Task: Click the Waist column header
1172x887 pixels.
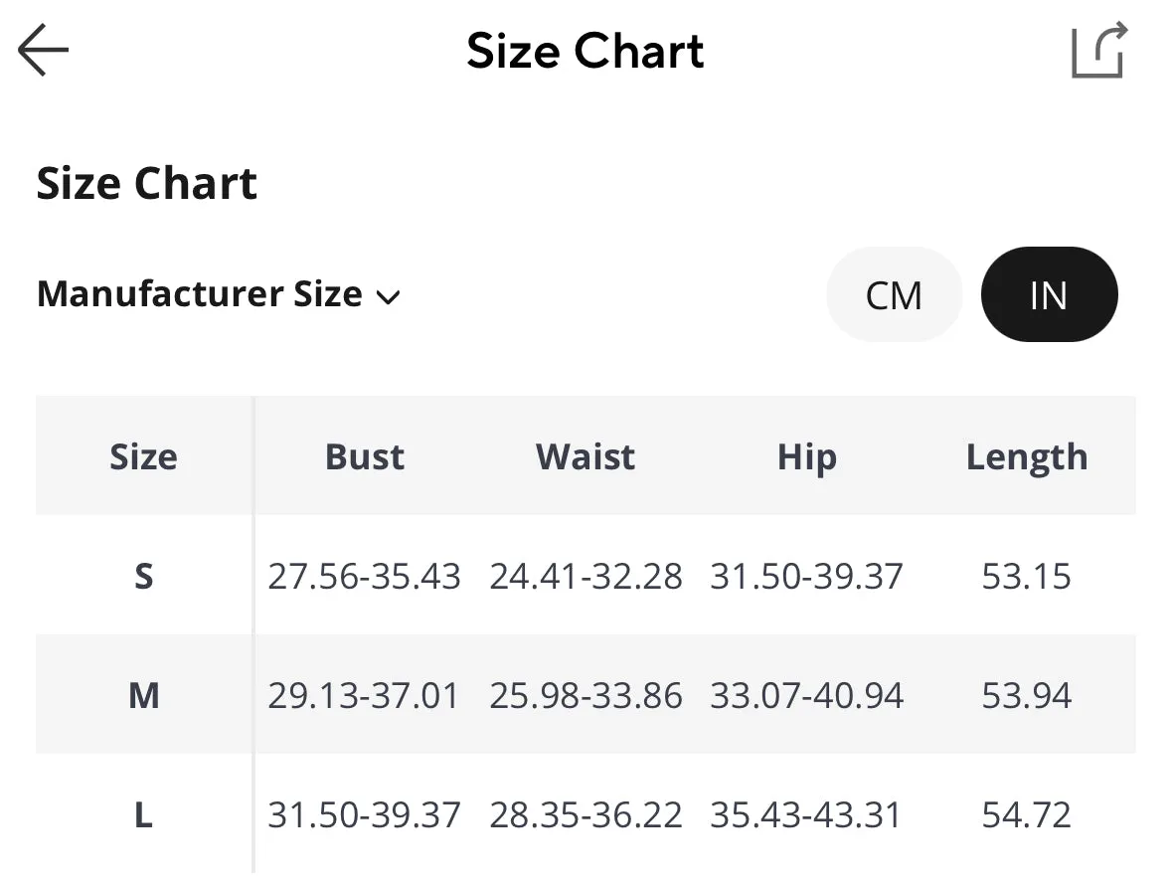Action: point(586,456)
